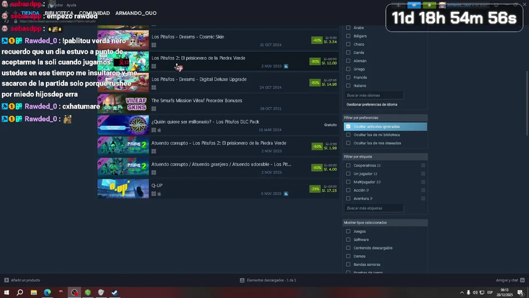Click exclude icon beside Multijugador tag
The height and width of the screenshot is (298, 529).
coord(423,182)
